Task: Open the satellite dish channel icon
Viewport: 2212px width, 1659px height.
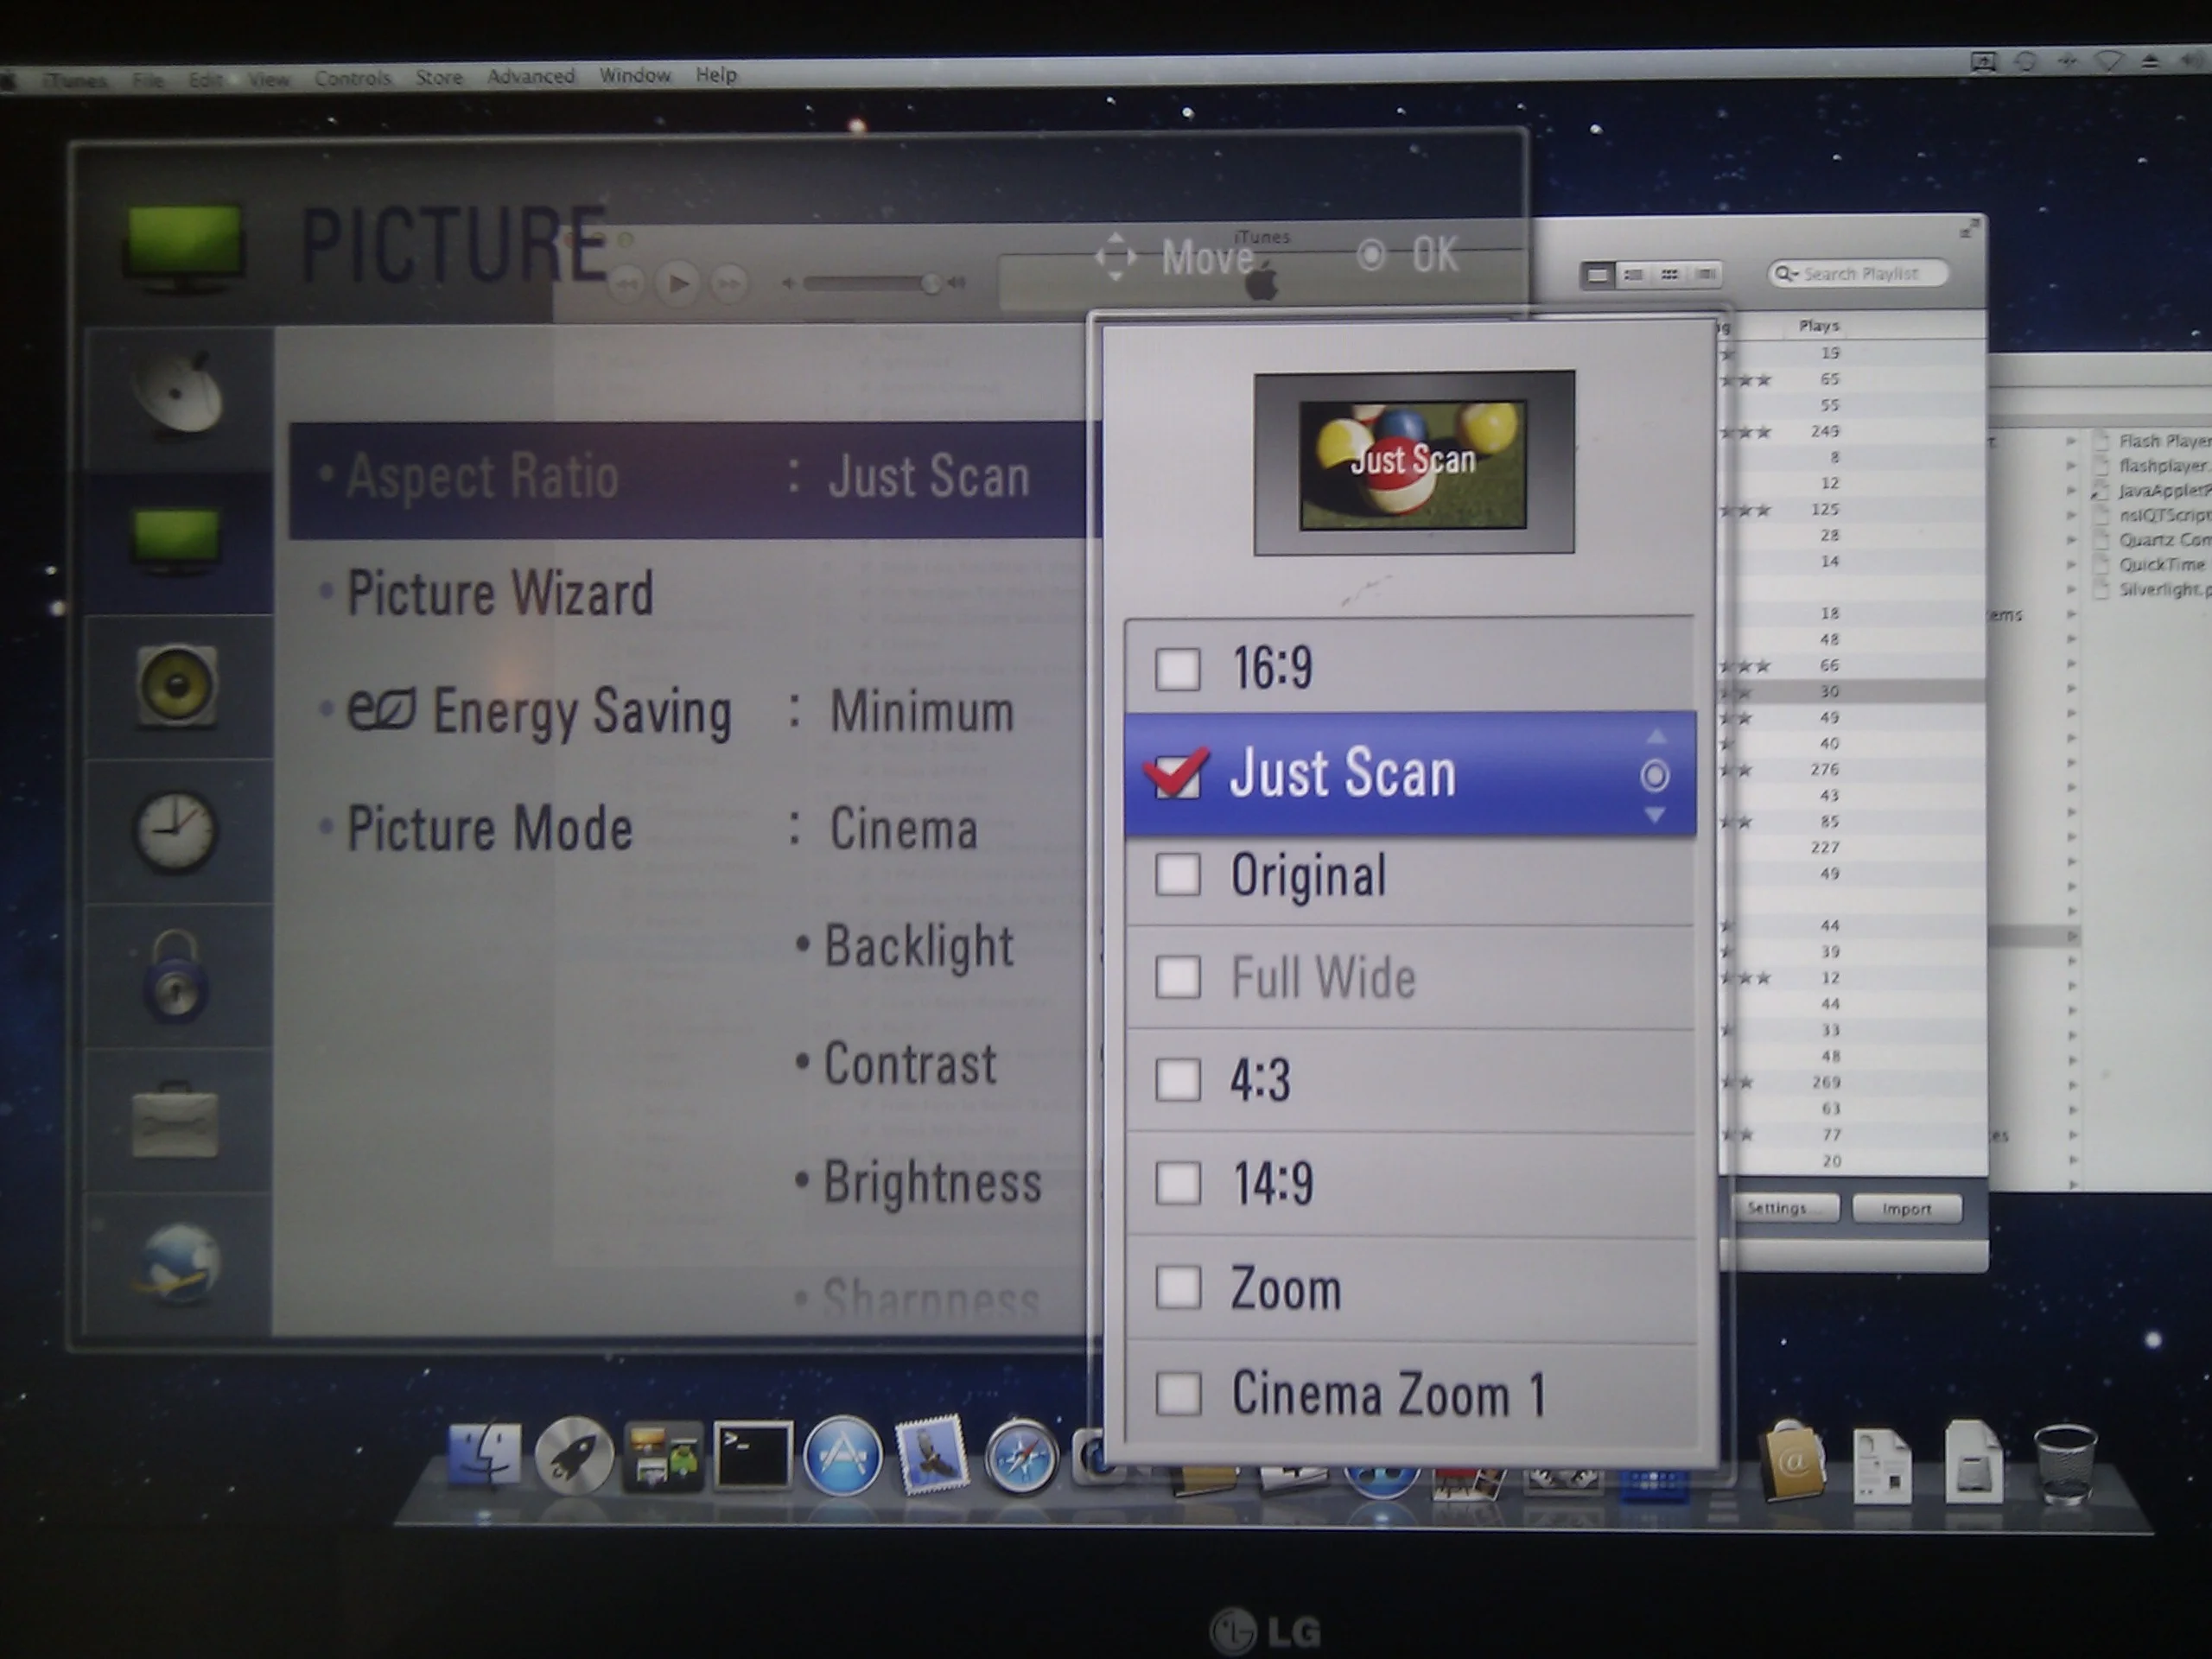Action: click(178, 396)
